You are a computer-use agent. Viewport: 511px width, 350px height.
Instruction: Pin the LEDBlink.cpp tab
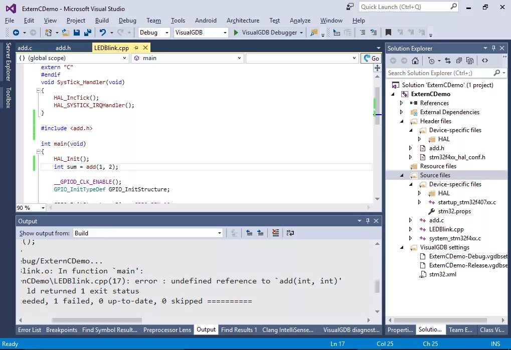click(136, 48)
